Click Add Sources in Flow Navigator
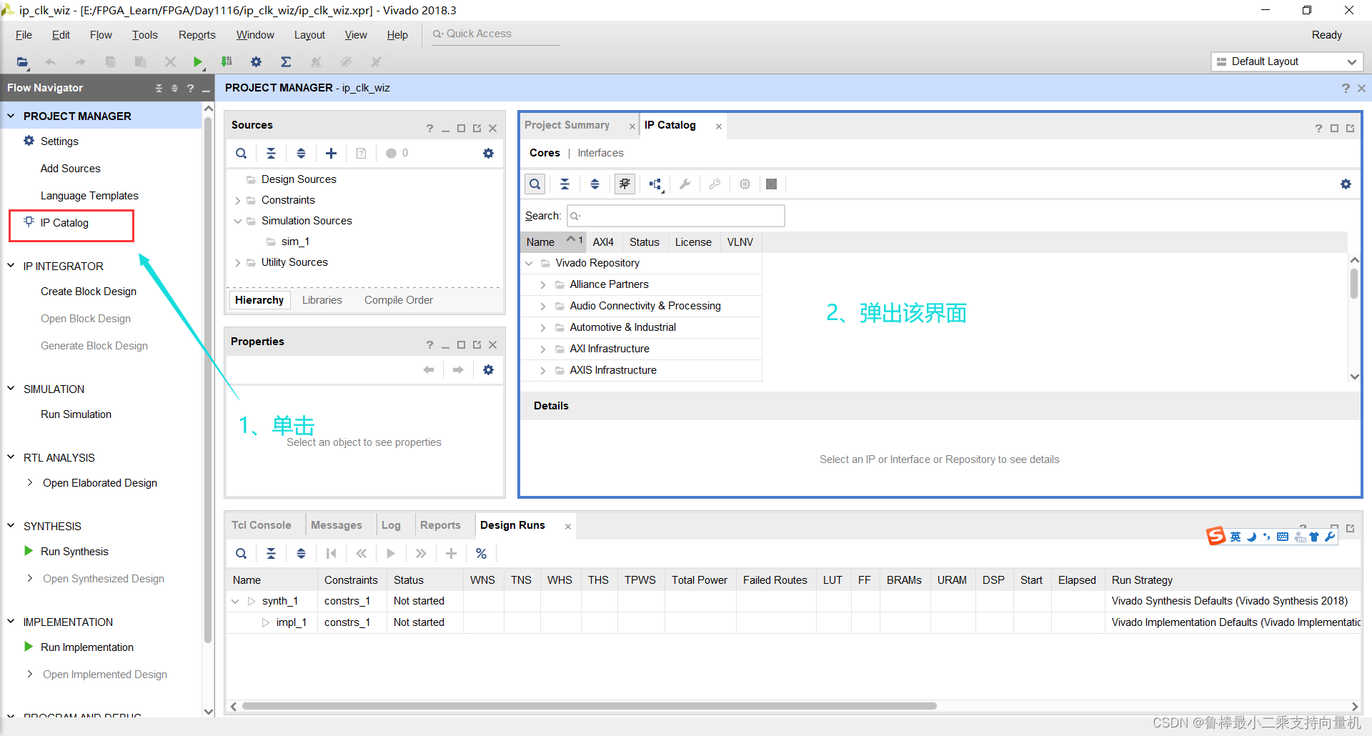 71,169
